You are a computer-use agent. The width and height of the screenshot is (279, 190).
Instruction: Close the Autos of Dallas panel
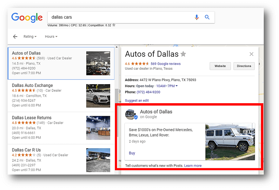(x=251, y=54)
